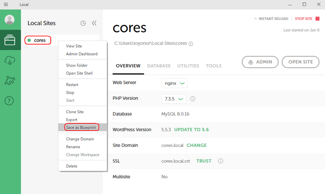The width and height of the screenshot is (325, 194).
Task: Click the site path C:\Users\toyonor\Local Sites\cores
Action: click(151, 43)
